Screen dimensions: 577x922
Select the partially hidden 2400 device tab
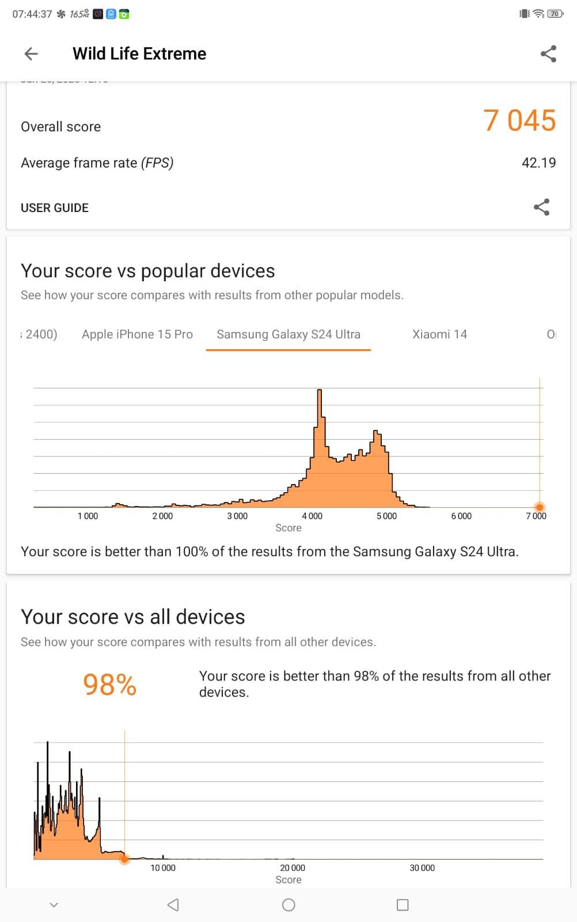tap(39, 334)
